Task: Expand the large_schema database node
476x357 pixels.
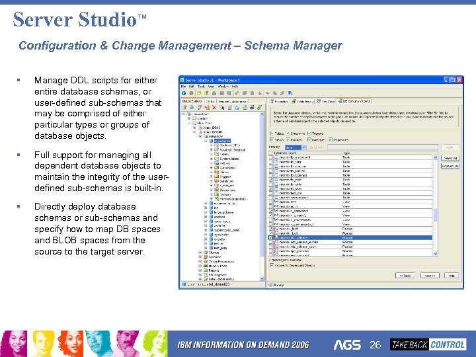Action: tap(206, 212)
